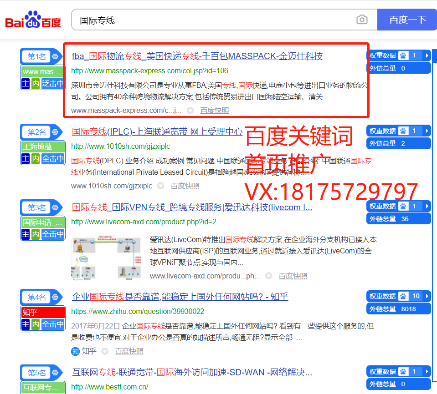Image resolution: width=437 pixels, height=394 pixels.
Task: Click paw icon in 权重数据 10 row
Action: click(403, 296)
